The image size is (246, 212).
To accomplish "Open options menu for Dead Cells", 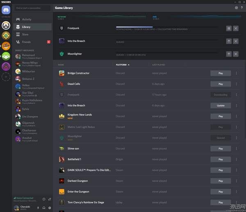I will pos(237,84).
